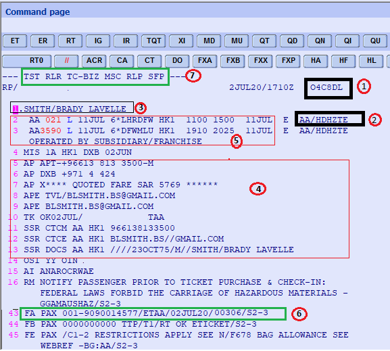Click the LHRDFW segment text
The width and height of the screenshot is (390, 351).
pyautogui.click(x=137, y=120)
